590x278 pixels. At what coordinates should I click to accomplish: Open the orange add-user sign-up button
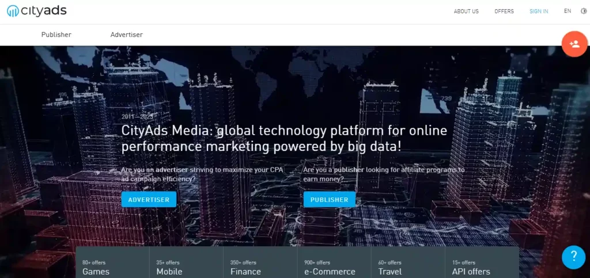click(574, 44)
